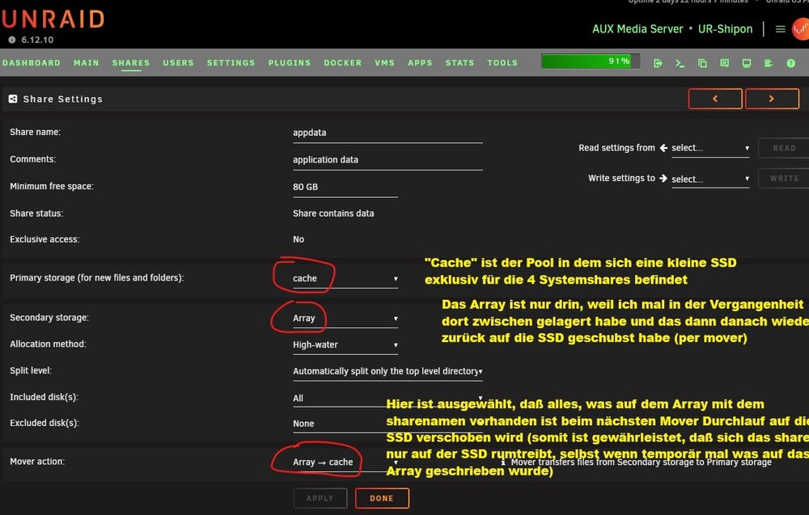Image resolution: width=809 pixels, height=515 pixels.
Task: Open the hamburger menu beside server name
Action: click(780, 29)
